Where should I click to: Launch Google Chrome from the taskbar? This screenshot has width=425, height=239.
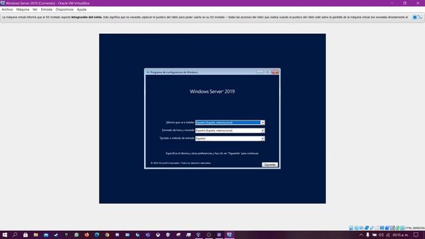point(107,234)
